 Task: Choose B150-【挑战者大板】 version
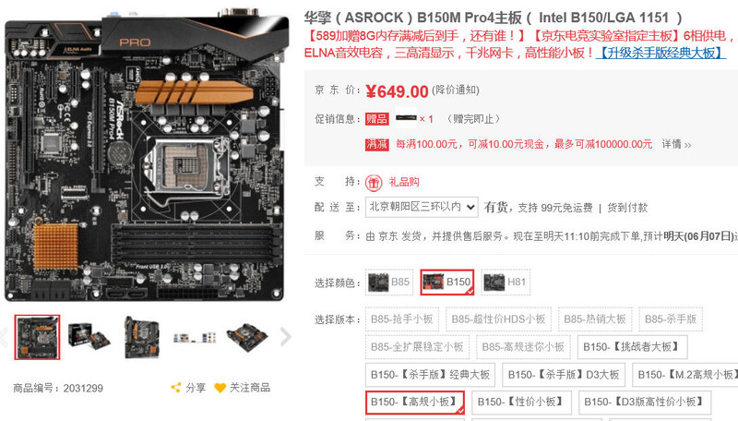(x=632, y=347)
